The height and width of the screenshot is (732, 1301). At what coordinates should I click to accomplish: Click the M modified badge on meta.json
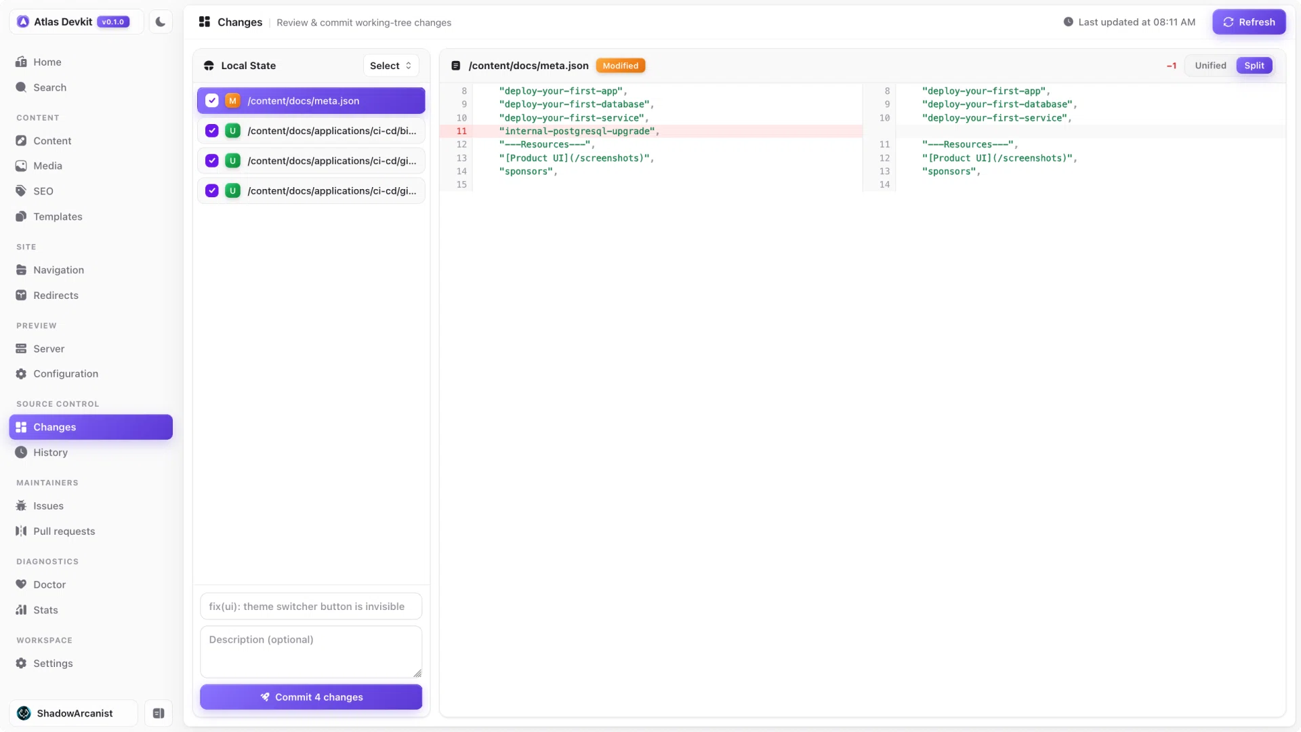click(x=232, y=100)
